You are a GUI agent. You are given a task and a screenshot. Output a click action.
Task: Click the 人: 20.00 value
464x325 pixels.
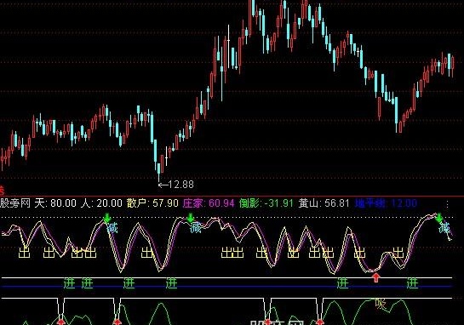pyautogui.click(x=101, y=203)
